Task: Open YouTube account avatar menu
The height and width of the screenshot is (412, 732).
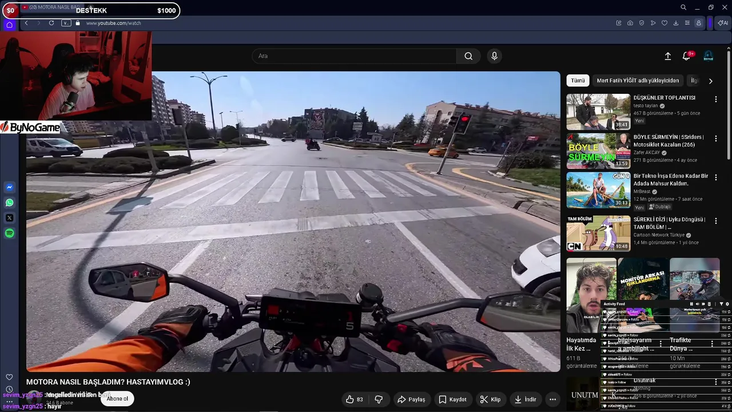Action: point(709,56)
